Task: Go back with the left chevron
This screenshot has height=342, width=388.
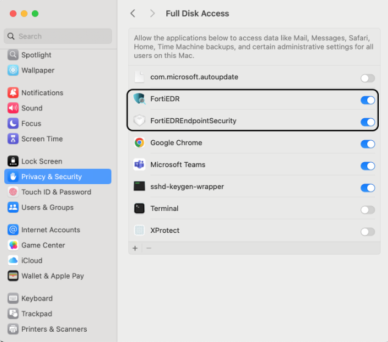Action: click(133, 13)
